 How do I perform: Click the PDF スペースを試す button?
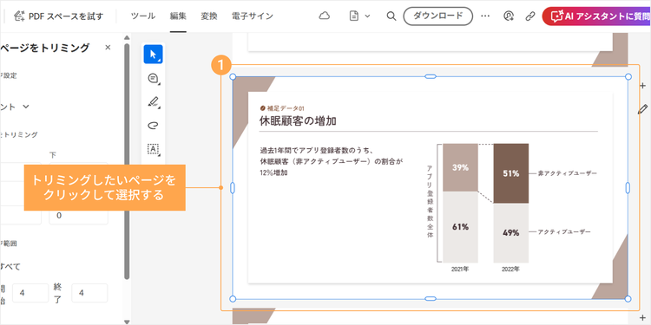pyautogui.click(x=58, y=16)
